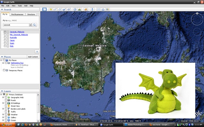
Task: Switch to Adobe Photoshop taskbar window
Action: 135,125
